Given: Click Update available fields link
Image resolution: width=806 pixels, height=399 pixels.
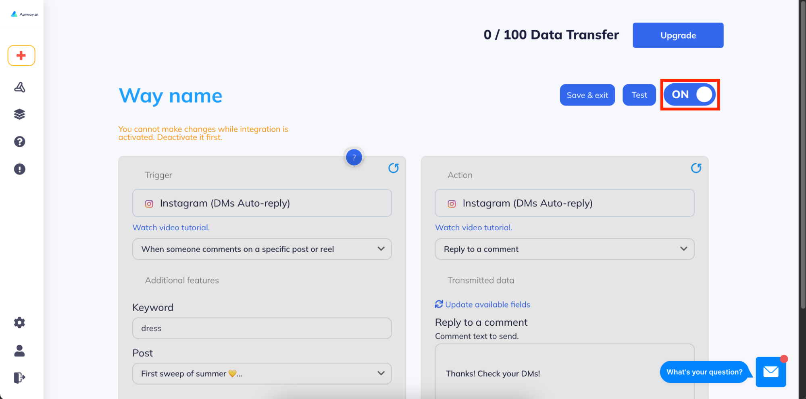Looking at the screenshot, I should [x=487, y=304].
